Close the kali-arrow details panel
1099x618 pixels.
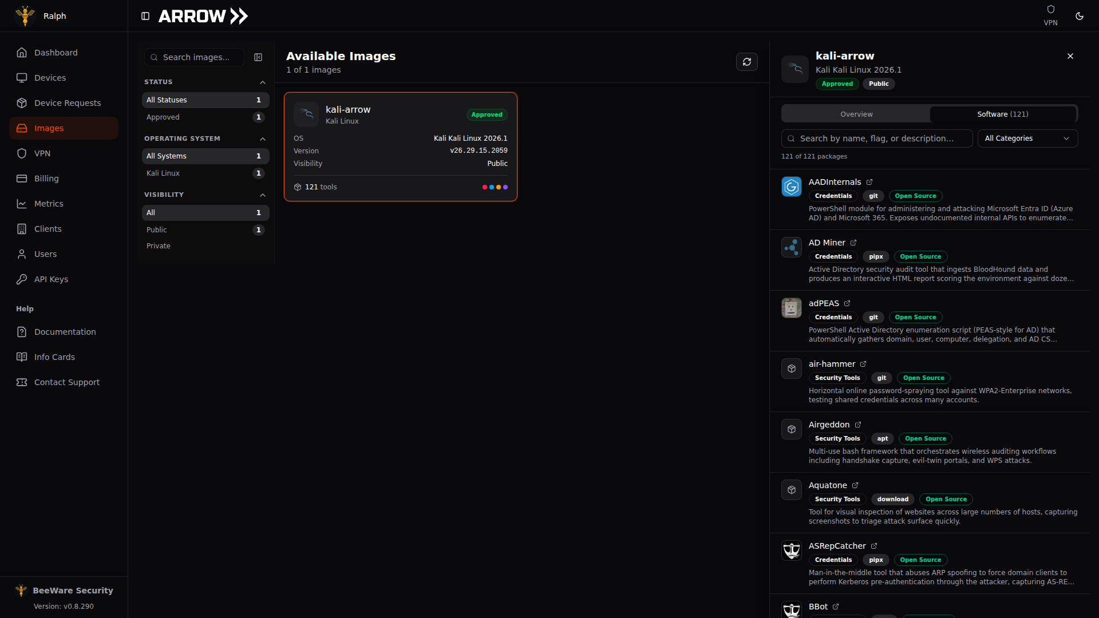(x=1070, y=56)
